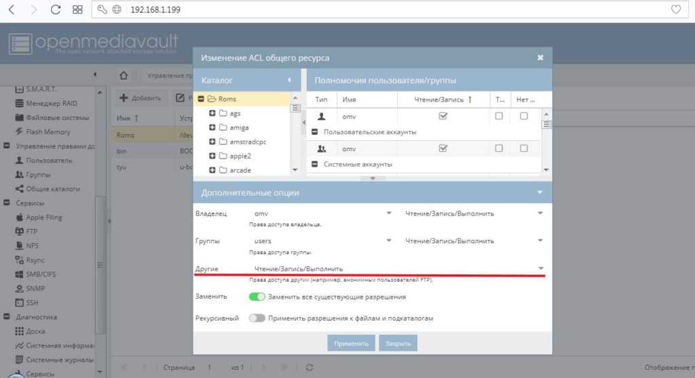Toggle the Заменить permissions switch
The image size is (695, 378).
[257, 297]
